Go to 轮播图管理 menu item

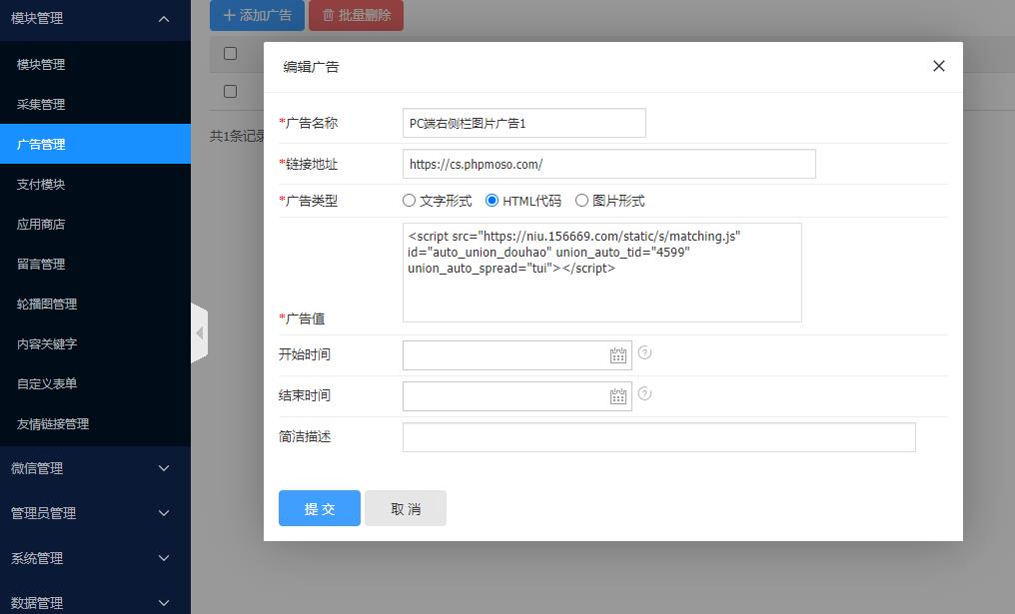(x=47, y=305)
